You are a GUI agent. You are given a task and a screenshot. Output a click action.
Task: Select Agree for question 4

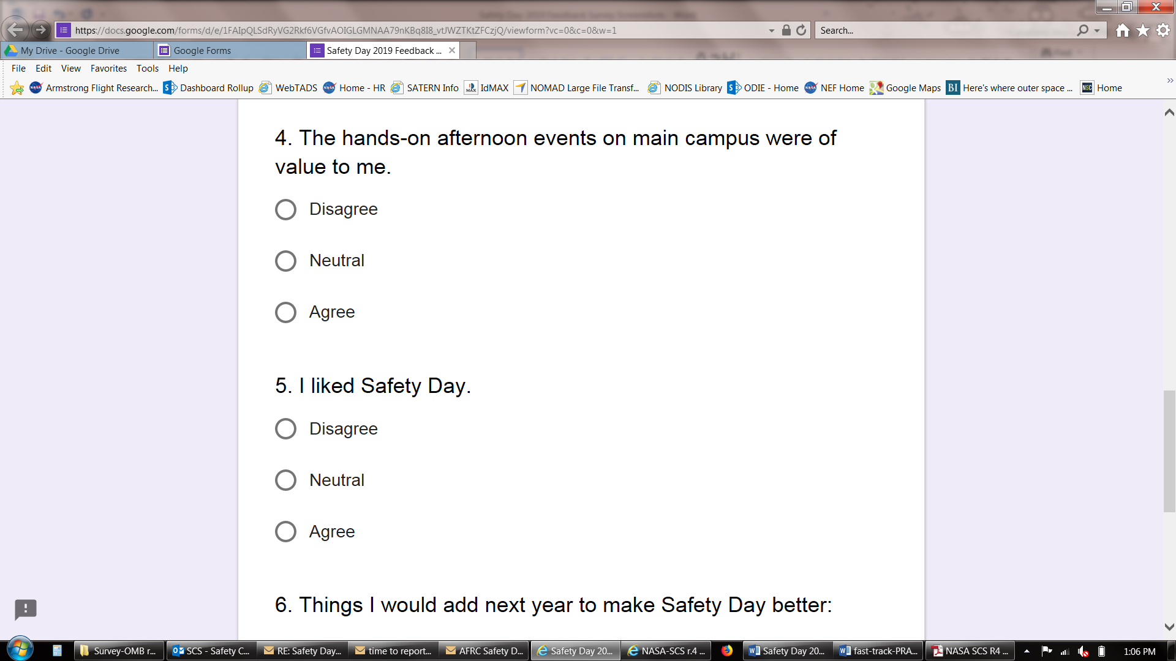tap(285, 312)
